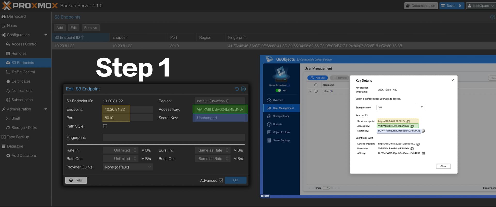Copy the Amazon S3 access key

coord(412,126)
